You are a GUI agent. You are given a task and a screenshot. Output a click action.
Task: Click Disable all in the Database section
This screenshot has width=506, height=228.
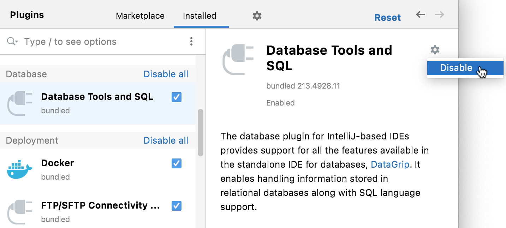[166, 74]
